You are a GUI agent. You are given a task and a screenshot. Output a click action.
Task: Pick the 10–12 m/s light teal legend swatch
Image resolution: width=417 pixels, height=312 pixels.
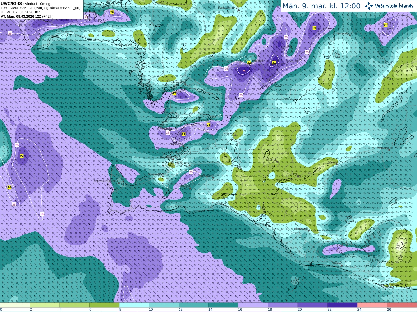(164, 305)
